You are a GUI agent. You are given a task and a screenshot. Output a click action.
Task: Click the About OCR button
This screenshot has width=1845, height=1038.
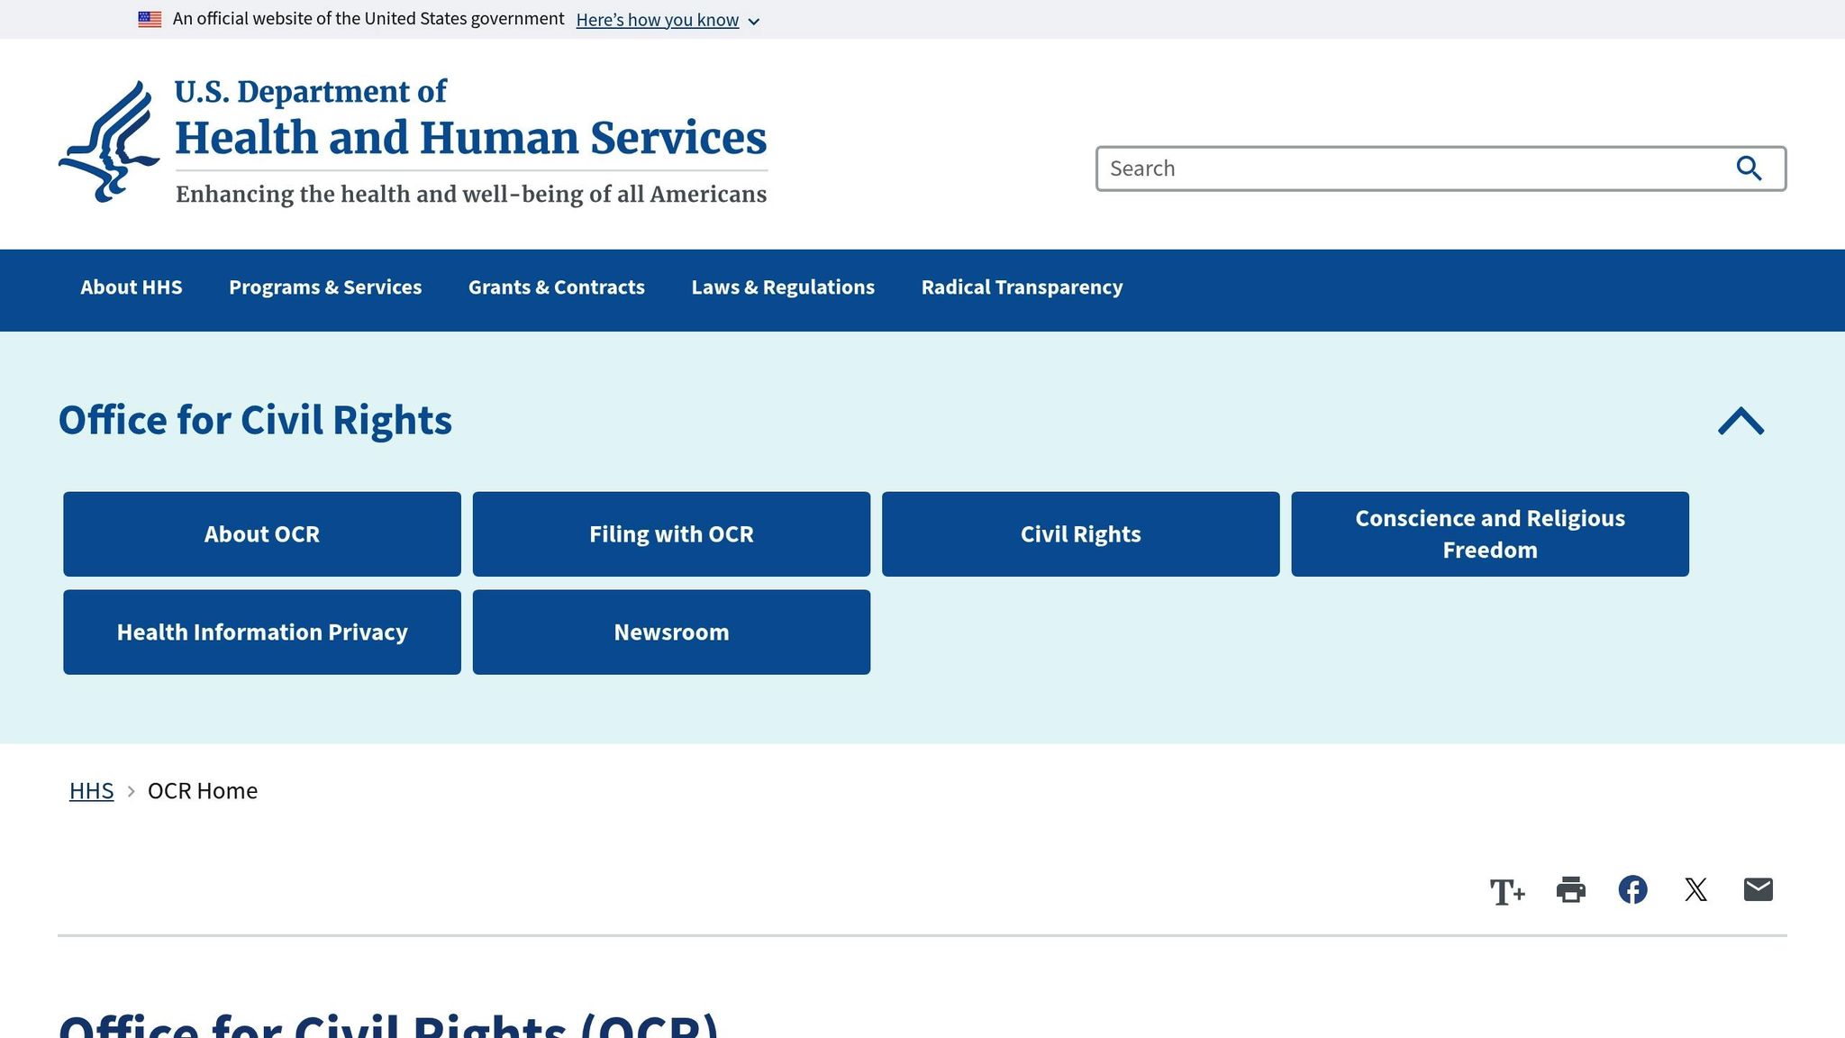(x=262, y=534)
